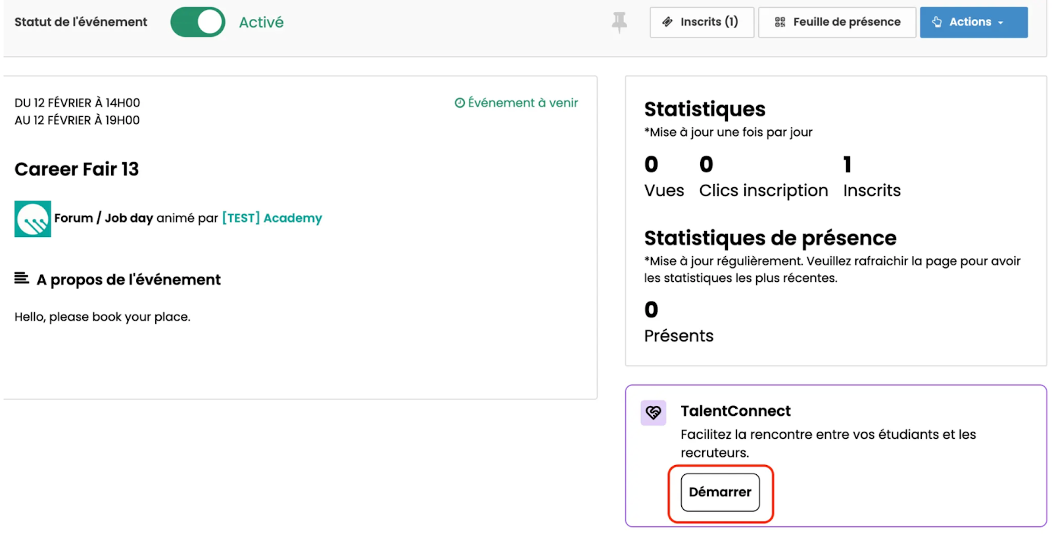Click the Forum / Job day event type
The height and width of the screenshot is (540, 1052).
[103, 218]
